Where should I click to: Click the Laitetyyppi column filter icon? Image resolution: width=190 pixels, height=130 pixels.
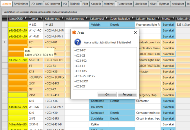106,19
